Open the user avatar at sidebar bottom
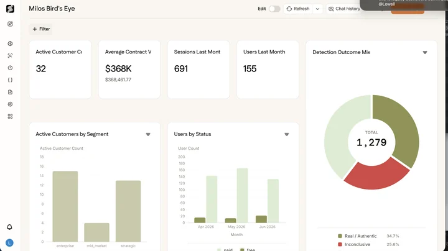The height and width of the screenshot is (251, 448). point(9,243)
